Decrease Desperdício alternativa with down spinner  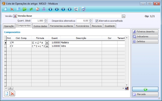91,22
